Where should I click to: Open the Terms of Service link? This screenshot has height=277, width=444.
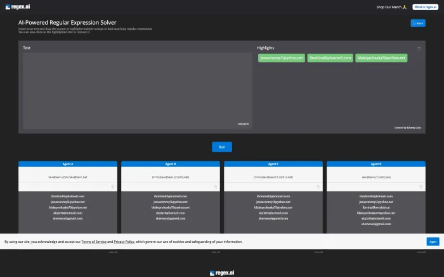tap(94, 242)
